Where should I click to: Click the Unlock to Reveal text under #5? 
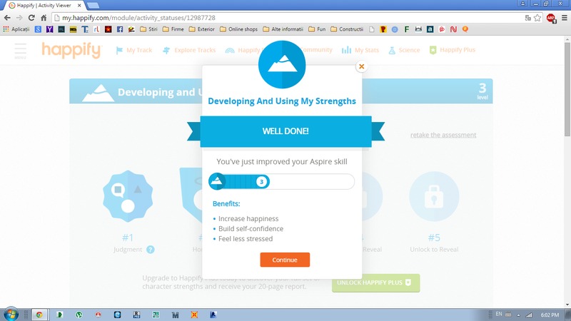[x=434, y=249]
